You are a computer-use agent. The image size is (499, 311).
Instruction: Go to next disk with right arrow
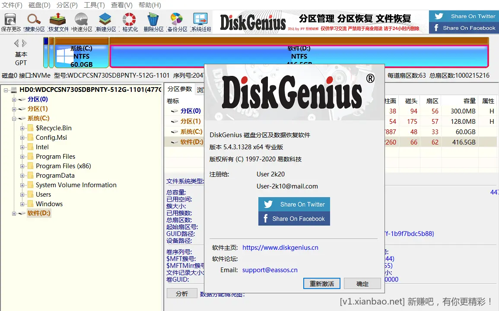point(24,43)
